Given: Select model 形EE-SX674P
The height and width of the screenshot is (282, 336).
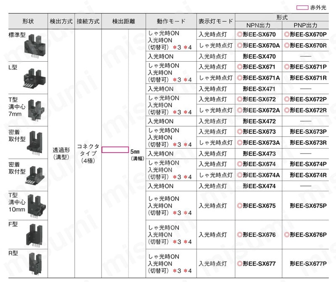Looking at the screenshot, I should tap(308, 164).
